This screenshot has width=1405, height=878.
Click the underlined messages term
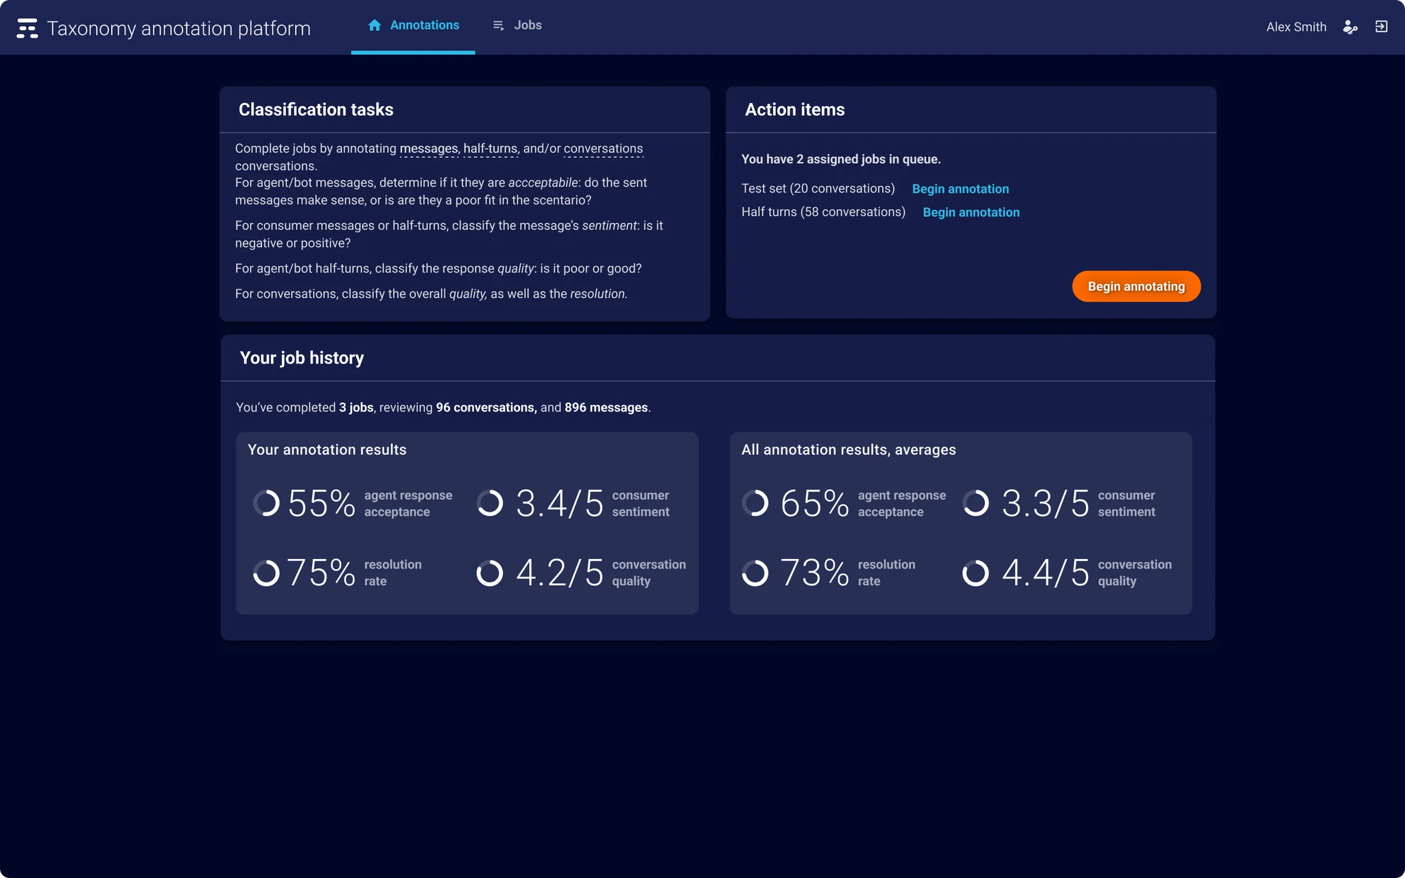428,148
